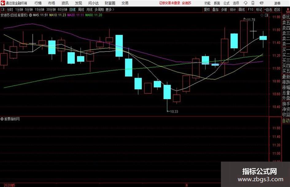The height and width of the screenshot is (187, 290).
Task: Click the 返回 back button
Action: [x=277, y=10]
